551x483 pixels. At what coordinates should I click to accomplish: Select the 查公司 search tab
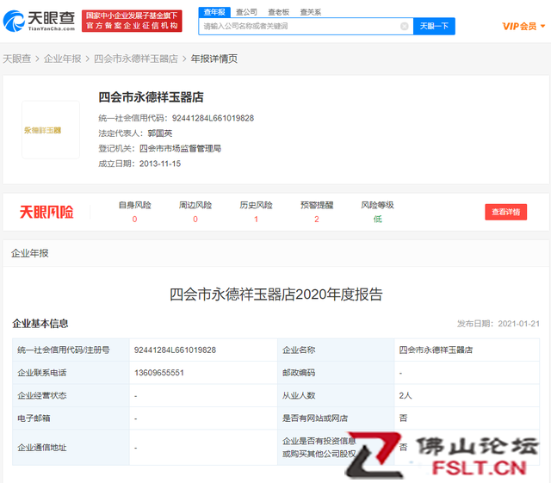(246, 12)
